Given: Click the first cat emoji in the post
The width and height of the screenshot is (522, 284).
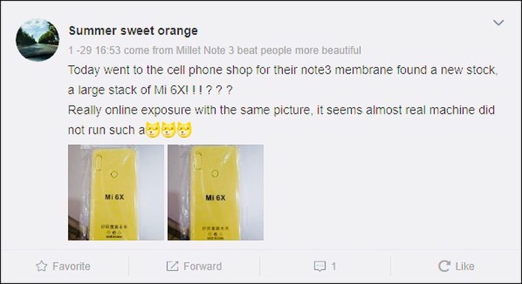Looking at the screenshot, I should (152, 130).
